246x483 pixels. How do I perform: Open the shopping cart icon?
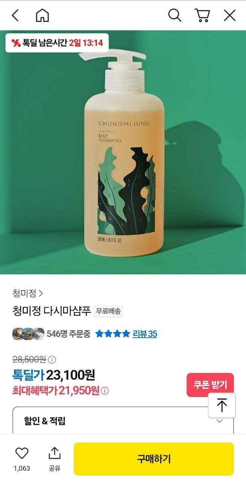pyautogui.click(x=202, y=15)
